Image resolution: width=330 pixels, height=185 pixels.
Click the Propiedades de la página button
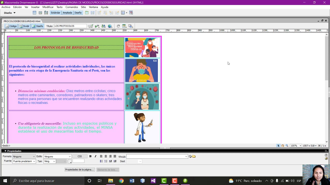coord(79,170)
